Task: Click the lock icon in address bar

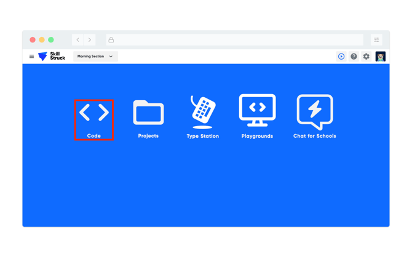Action: coord(111,40)
